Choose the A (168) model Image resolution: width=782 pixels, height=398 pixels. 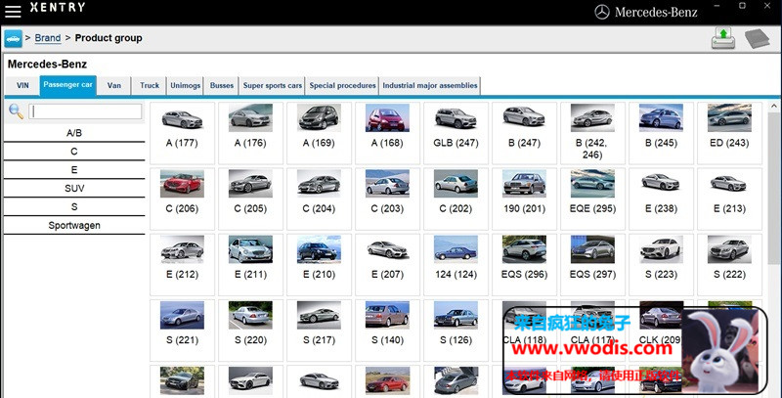[x=387, y=133]
